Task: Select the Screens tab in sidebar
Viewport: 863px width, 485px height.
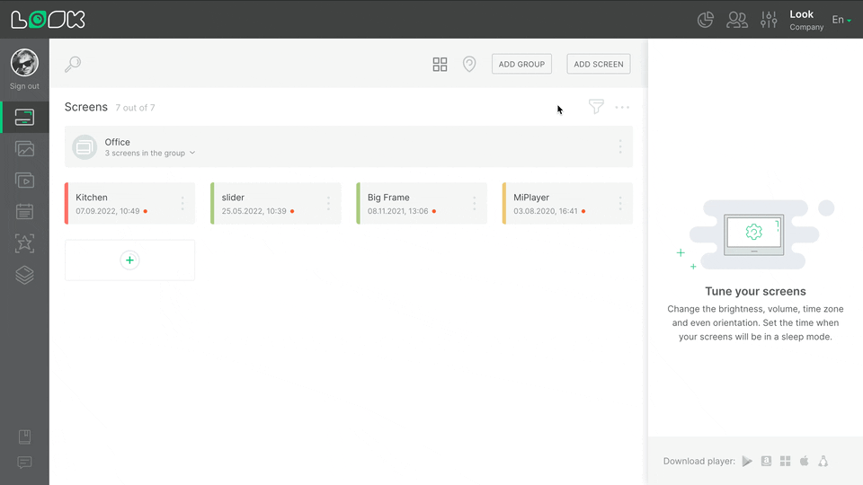Action: [24, 117]
